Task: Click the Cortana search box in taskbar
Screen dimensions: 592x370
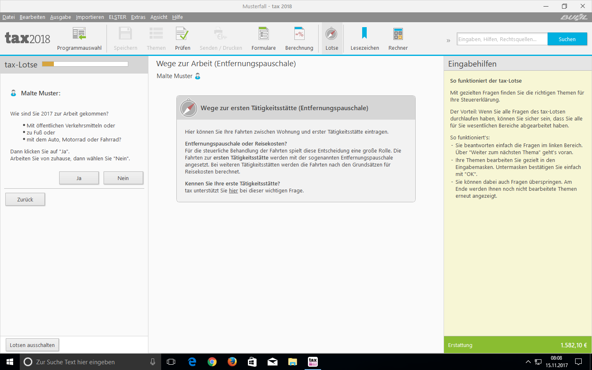Action: coord(90,362)
